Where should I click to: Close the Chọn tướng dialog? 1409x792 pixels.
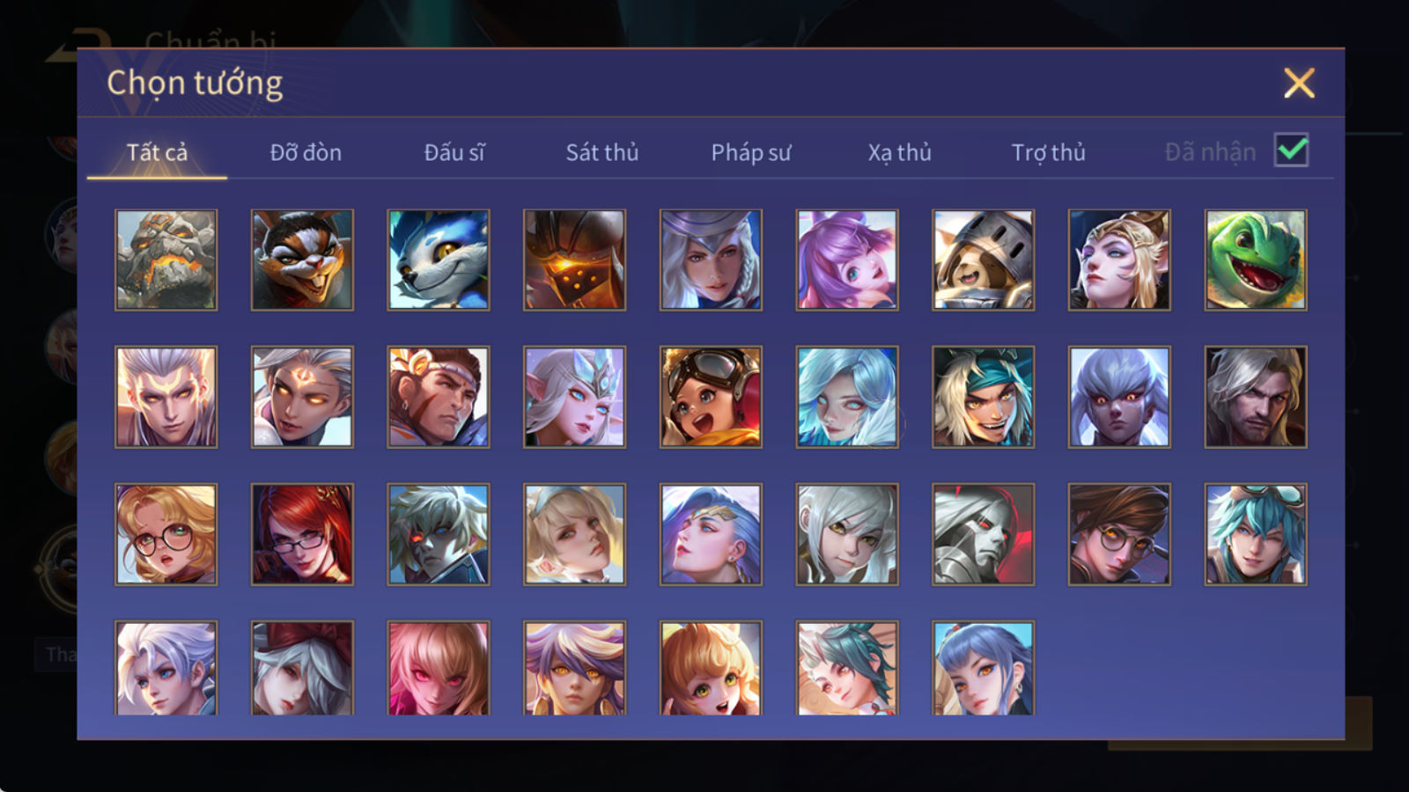tap(1299, 83)
